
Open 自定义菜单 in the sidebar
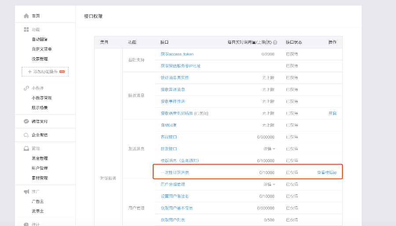42,49
